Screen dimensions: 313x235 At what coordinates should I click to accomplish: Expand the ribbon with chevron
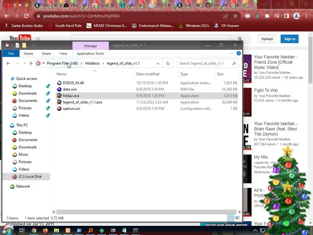[232, 53]
